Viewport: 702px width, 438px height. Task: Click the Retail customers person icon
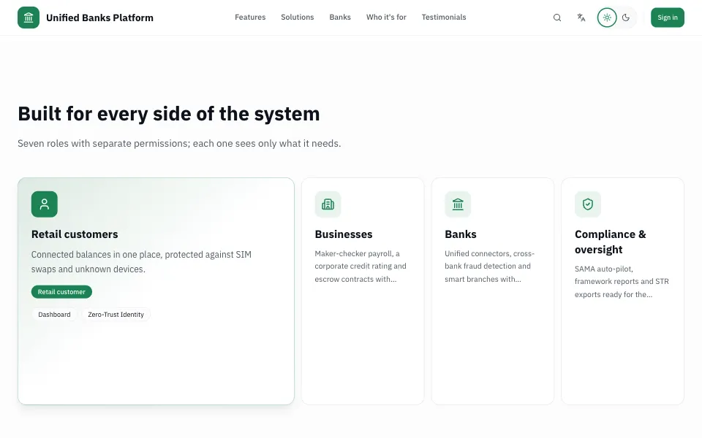click(45, 204)
